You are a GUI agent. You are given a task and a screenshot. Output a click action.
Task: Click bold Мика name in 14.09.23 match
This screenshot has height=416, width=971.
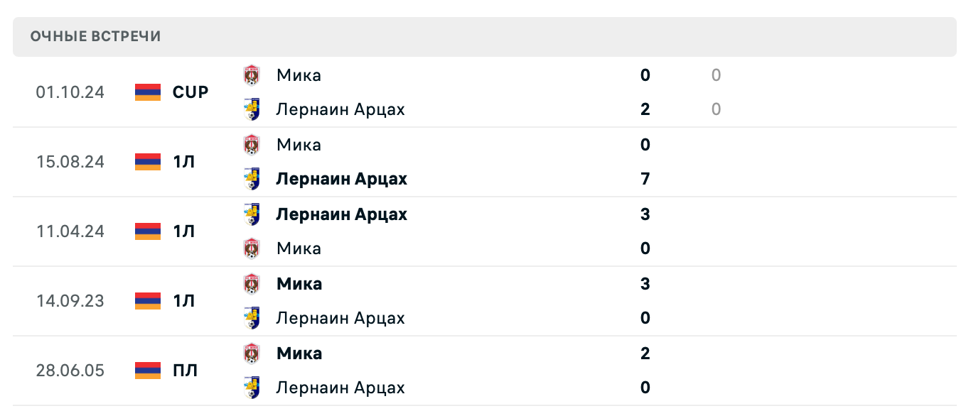click(299, 284)
